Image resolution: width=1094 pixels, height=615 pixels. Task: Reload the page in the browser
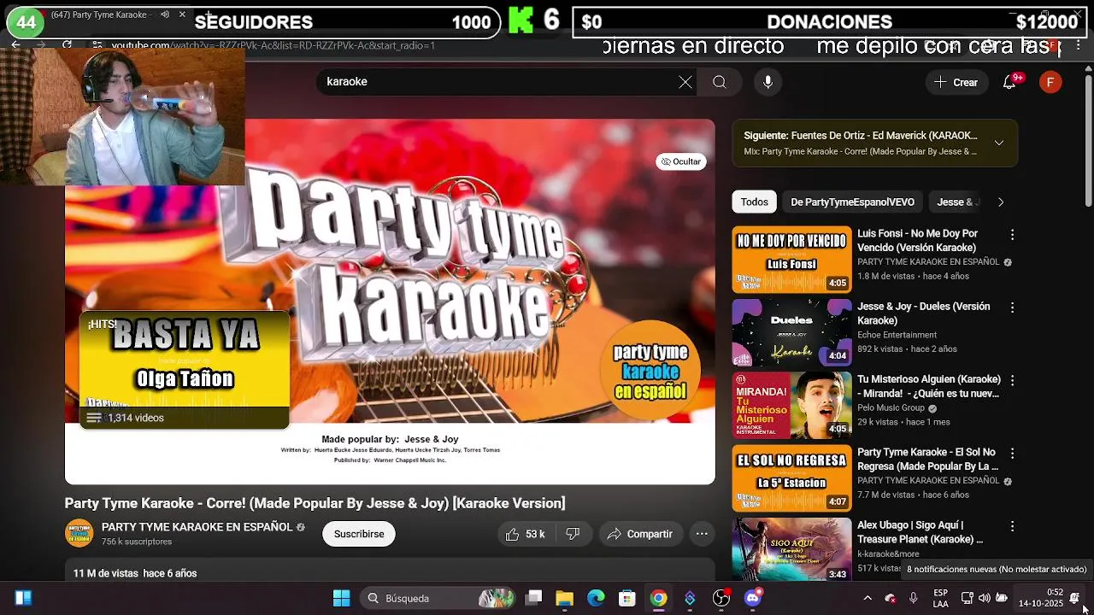tap(67, 44)
